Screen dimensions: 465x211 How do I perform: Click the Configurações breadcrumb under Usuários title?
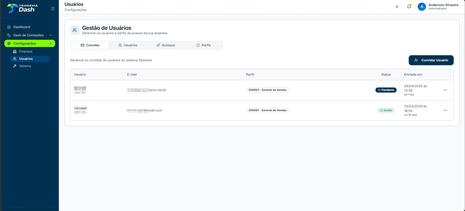(x=76, y=10)
